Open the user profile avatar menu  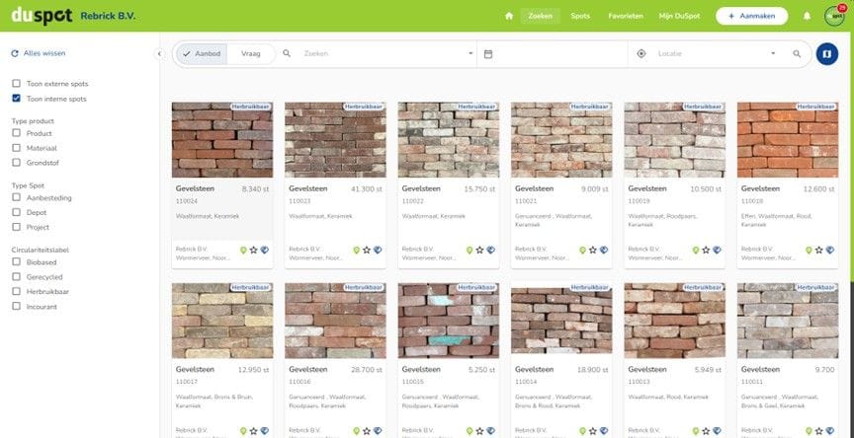click(834, 15)
